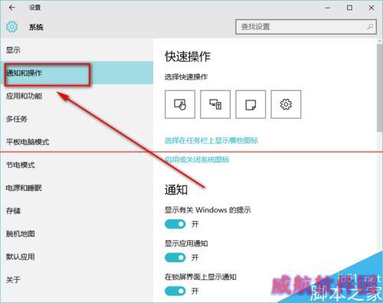Turn off lock screen notifications toggle
Image resolution: width=383 pixels, height=303 pixels.
click(175, 291)
